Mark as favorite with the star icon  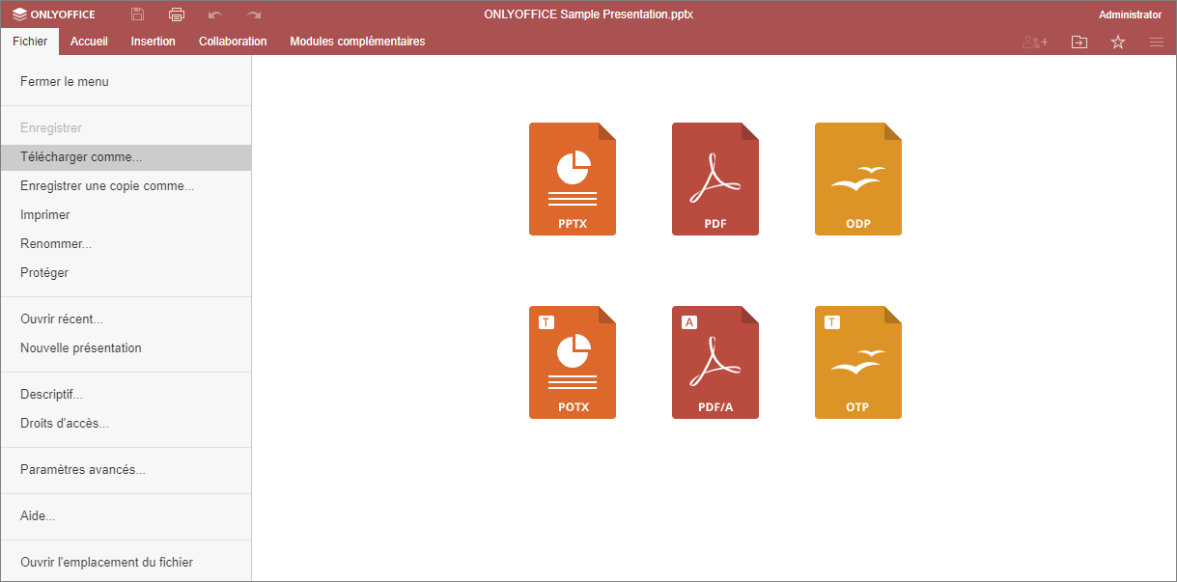1118,42
